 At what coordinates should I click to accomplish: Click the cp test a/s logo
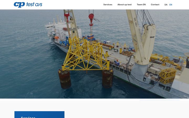click(x=28, y=4)
